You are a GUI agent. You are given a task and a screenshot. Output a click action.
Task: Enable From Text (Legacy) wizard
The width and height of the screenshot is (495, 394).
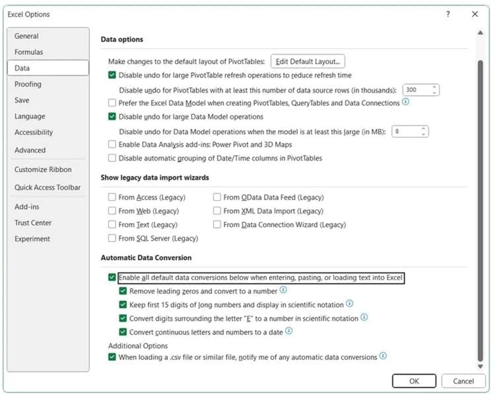[112, 225]
